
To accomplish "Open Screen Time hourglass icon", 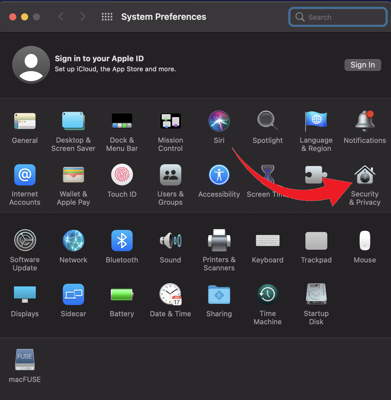I will (268, 175).
